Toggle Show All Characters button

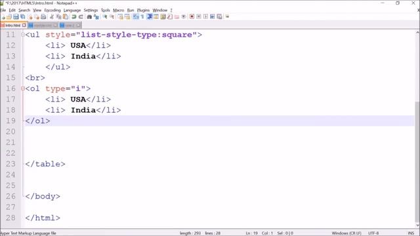pos(142,16)
